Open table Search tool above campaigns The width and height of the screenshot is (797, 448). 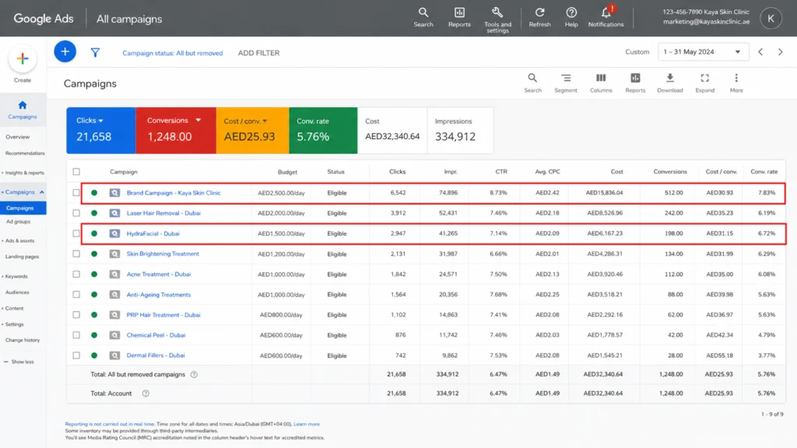point(532,82)
